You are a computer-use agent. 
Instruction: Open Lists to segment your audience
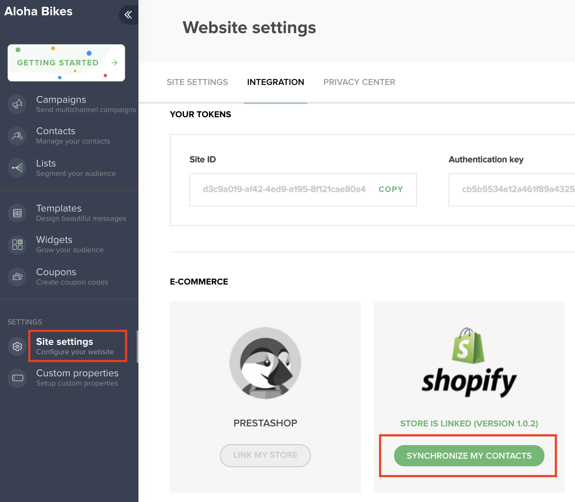(69, 168)
